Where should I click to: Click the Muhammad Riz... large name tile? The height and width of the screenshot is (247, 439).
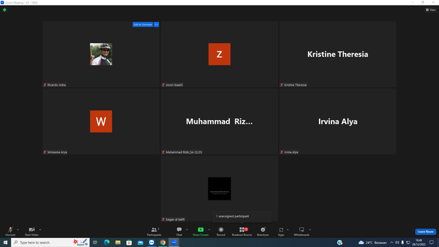click(x=219, y=121)
